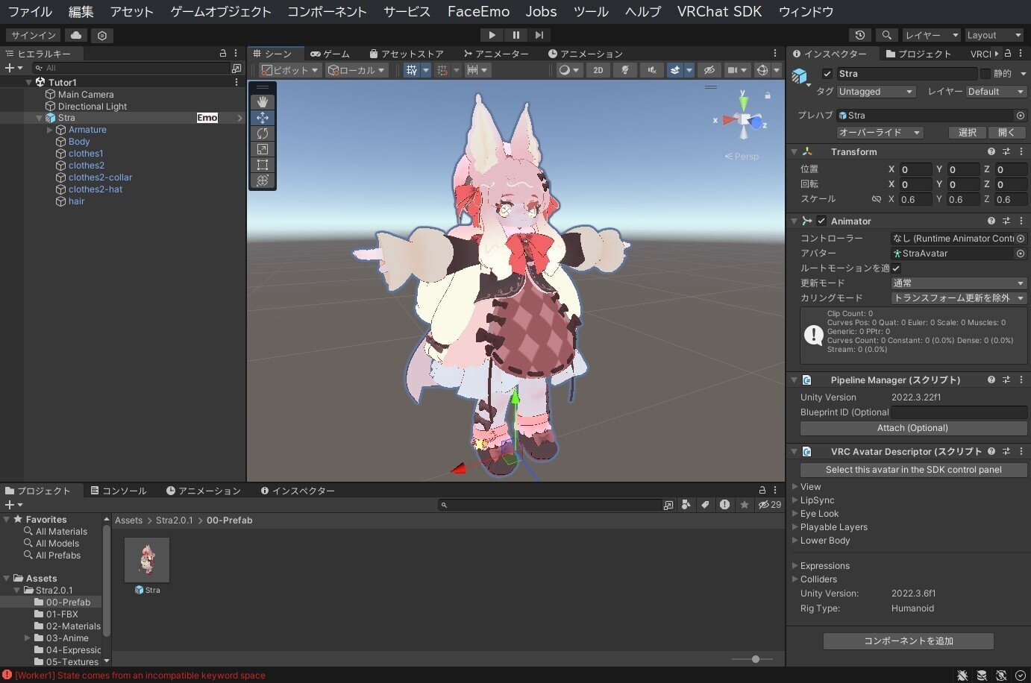This screenshot has width=1031, height=683.
Task: Click the Pause button
Action: tap(515, 35)
